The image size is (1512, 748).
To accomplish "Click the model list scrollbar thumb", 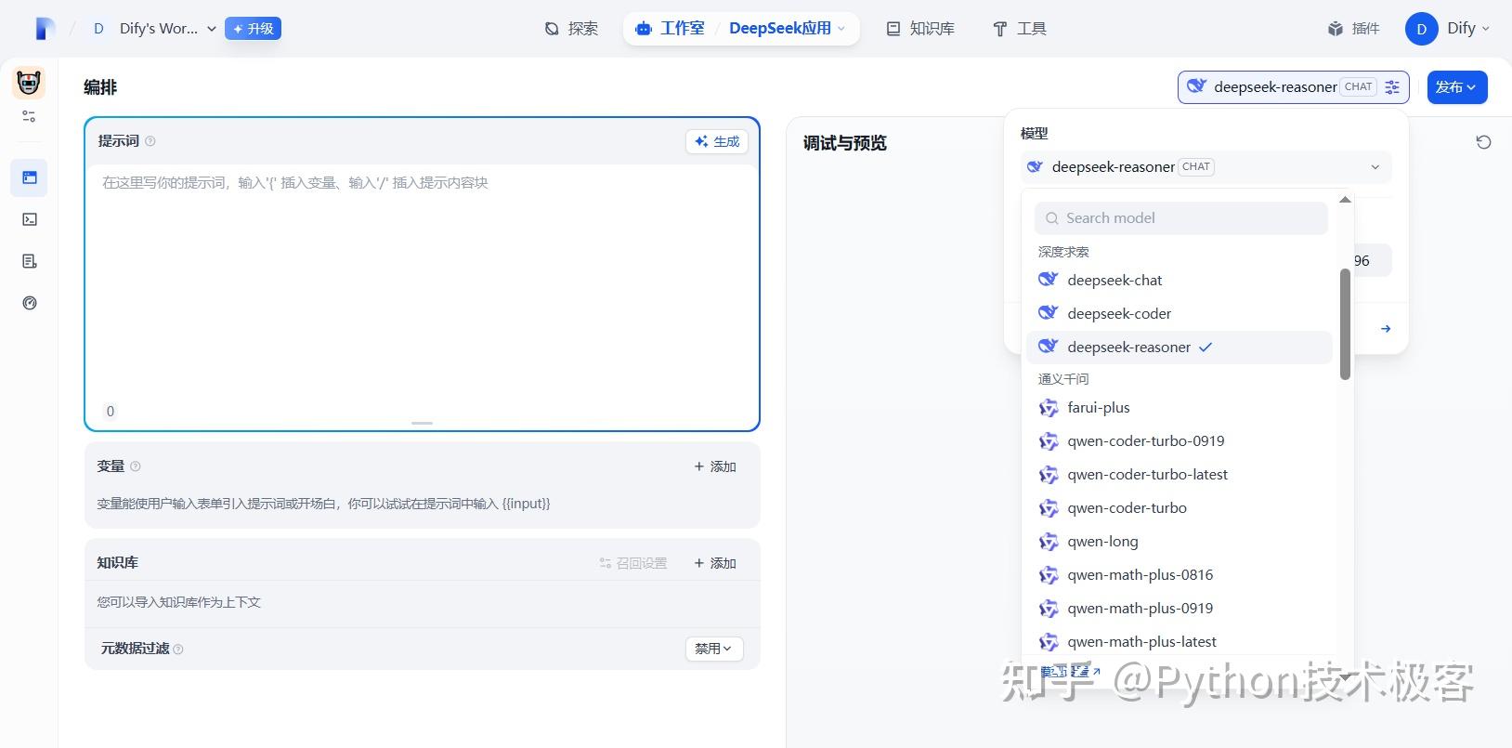I will [x=1345, y=324].
